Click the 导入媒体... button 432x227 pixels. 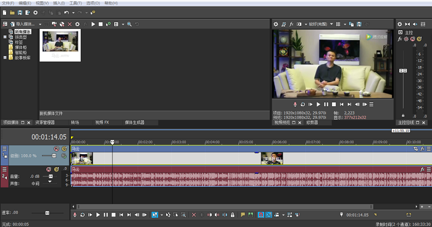coord(22,24)
